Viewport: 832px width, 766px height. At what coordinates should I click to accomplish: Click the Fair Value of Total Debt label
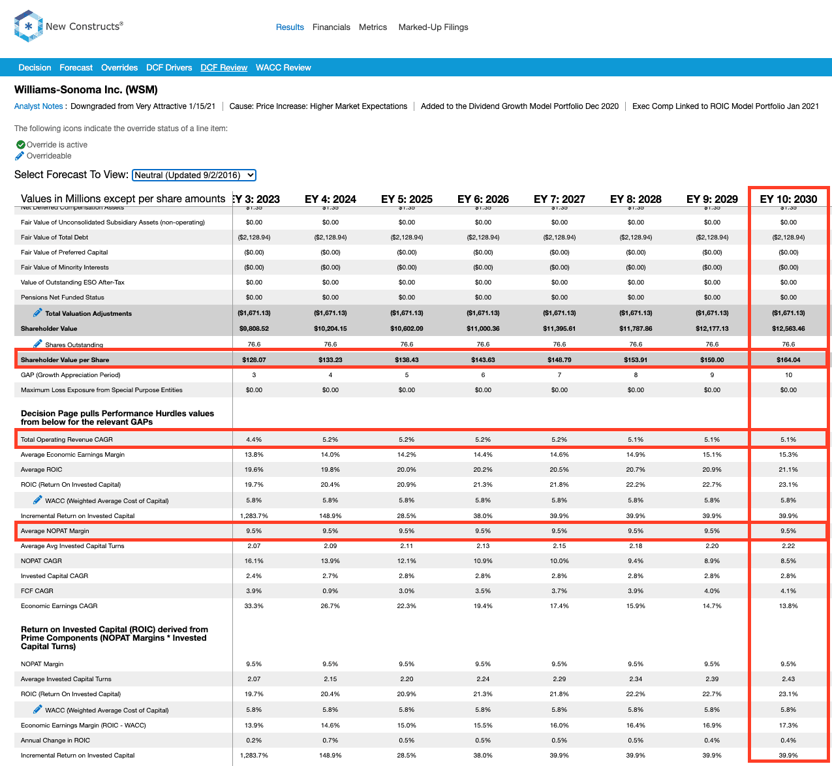tap(54, 237)
